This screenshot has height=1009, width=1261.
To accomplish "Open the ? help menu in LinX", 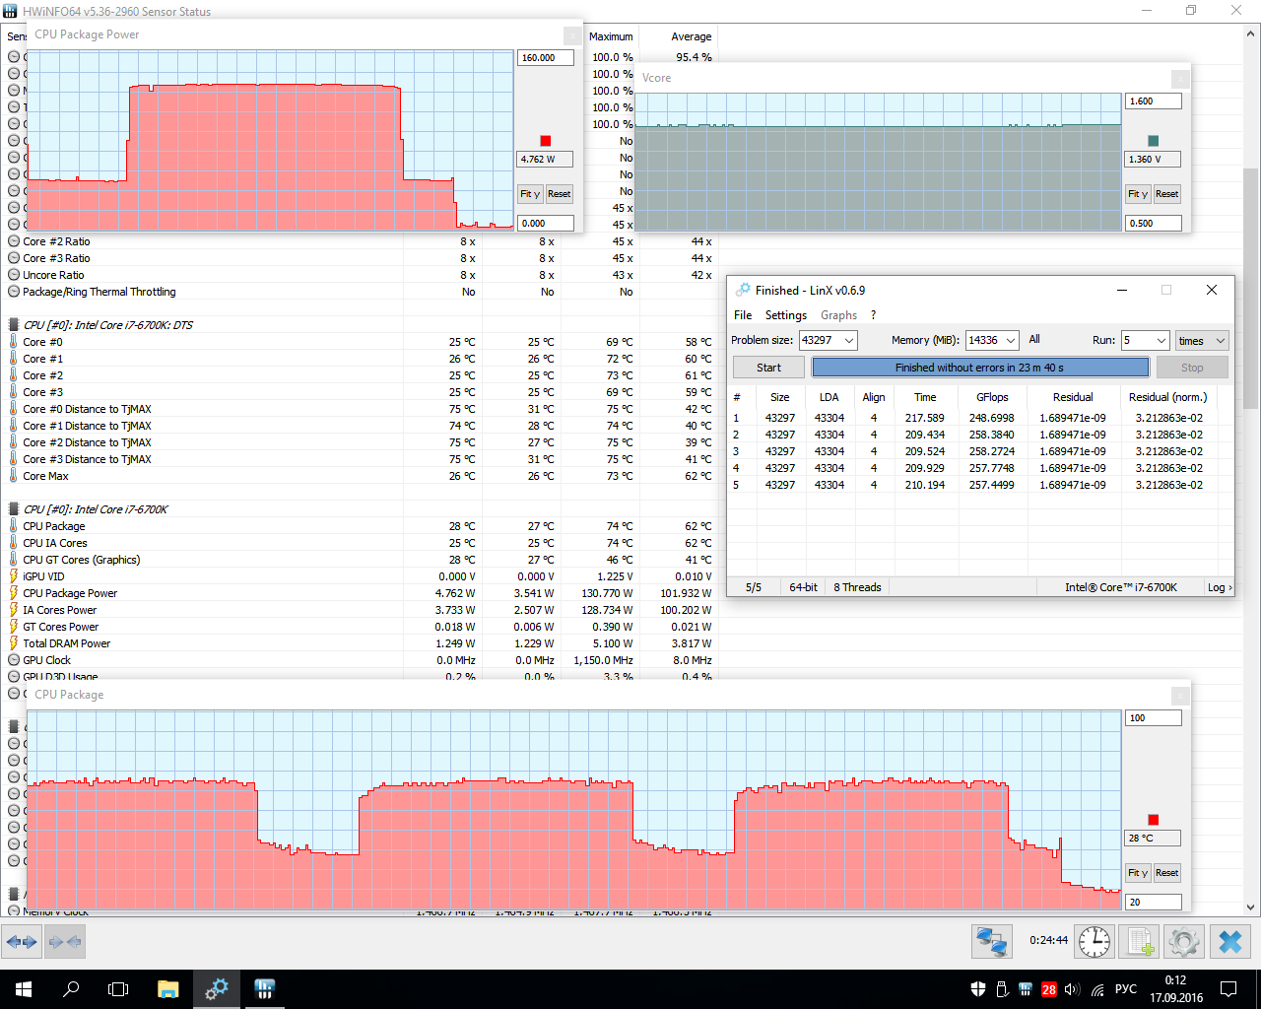I will click(x=873, y=315).
